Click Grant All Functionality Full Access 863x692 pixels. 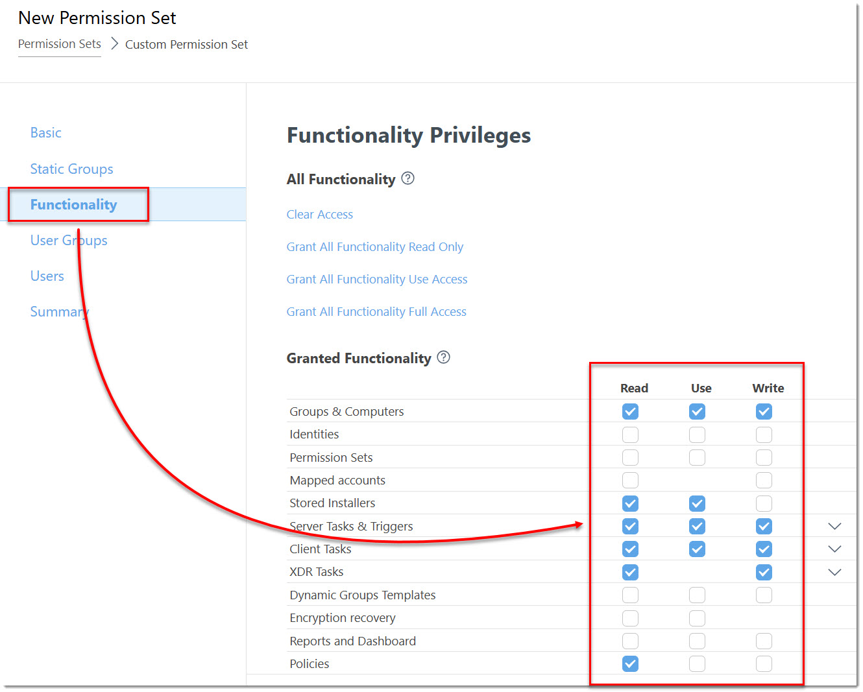tap(376, 311)
